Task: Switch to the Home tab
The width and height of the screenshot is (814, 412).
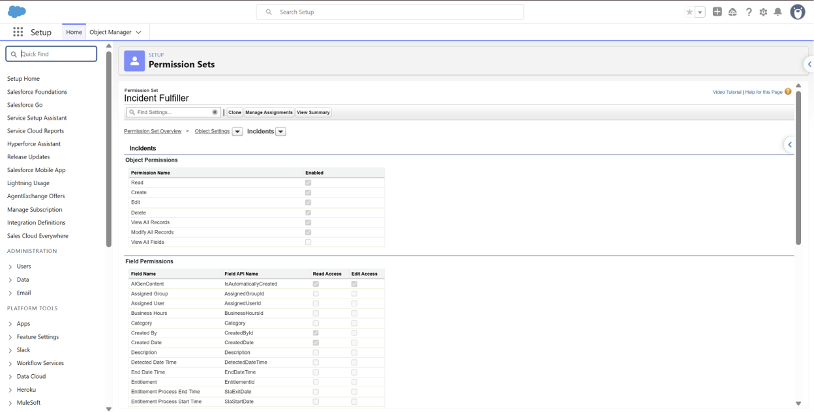Action: coord(74,32)
